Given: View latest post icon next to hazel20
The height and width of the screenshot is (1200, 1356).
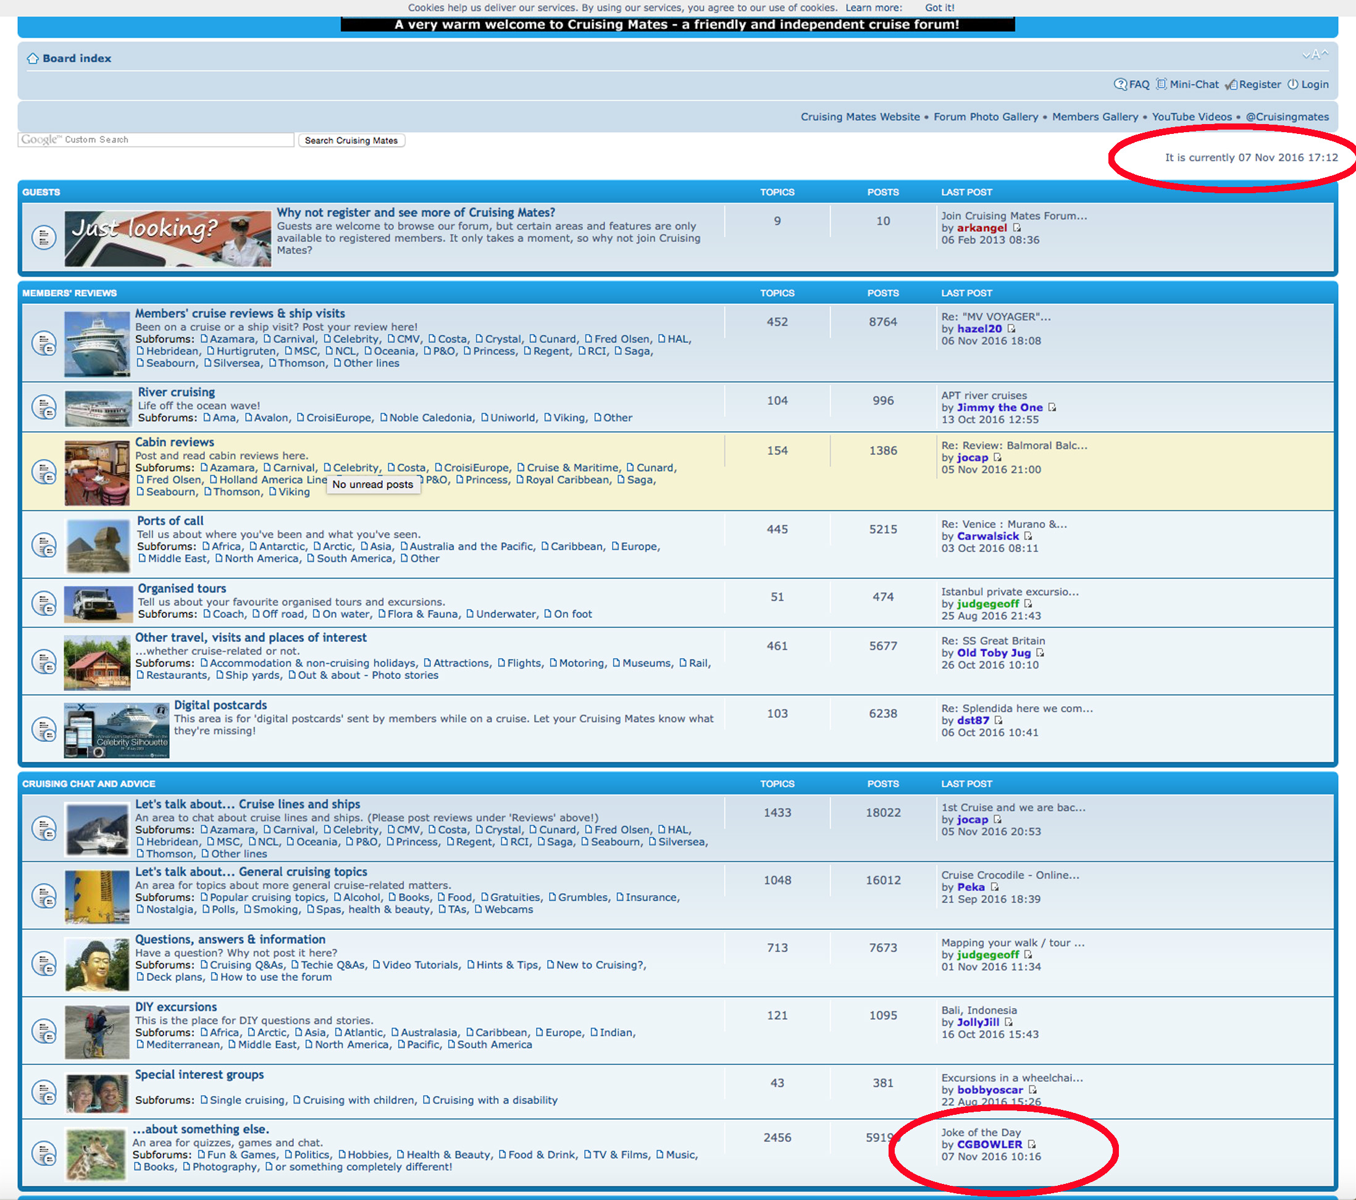Looking at the screenshot, I should pyautogui.click(x=1011, y=328).
